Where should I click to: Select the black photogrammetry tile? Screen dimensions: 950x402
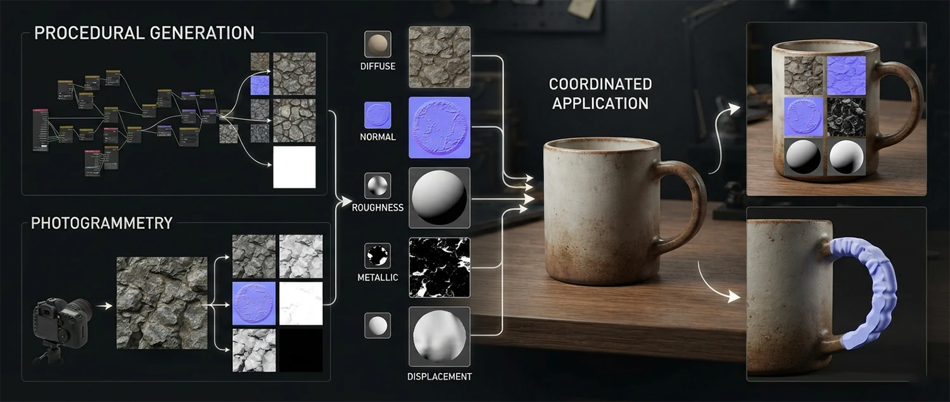(x=301, y=350)
